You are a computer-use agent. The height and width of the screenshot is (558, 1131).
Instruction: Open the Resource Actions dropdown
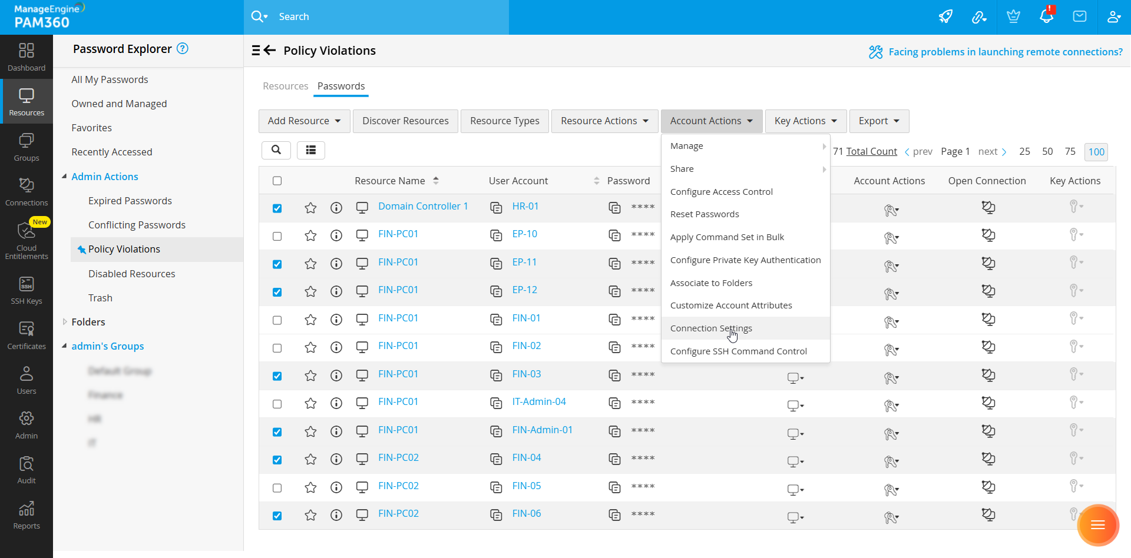click(604, 121)
